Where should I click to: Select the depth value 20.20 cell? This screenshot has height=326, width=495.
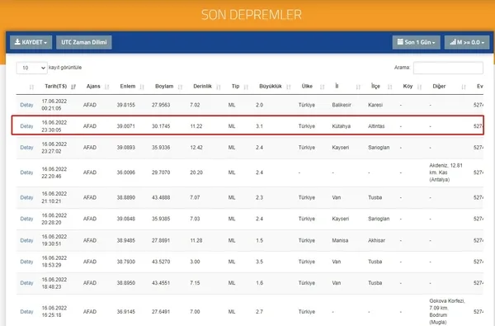pyautogui.click(x=196, y=172)
